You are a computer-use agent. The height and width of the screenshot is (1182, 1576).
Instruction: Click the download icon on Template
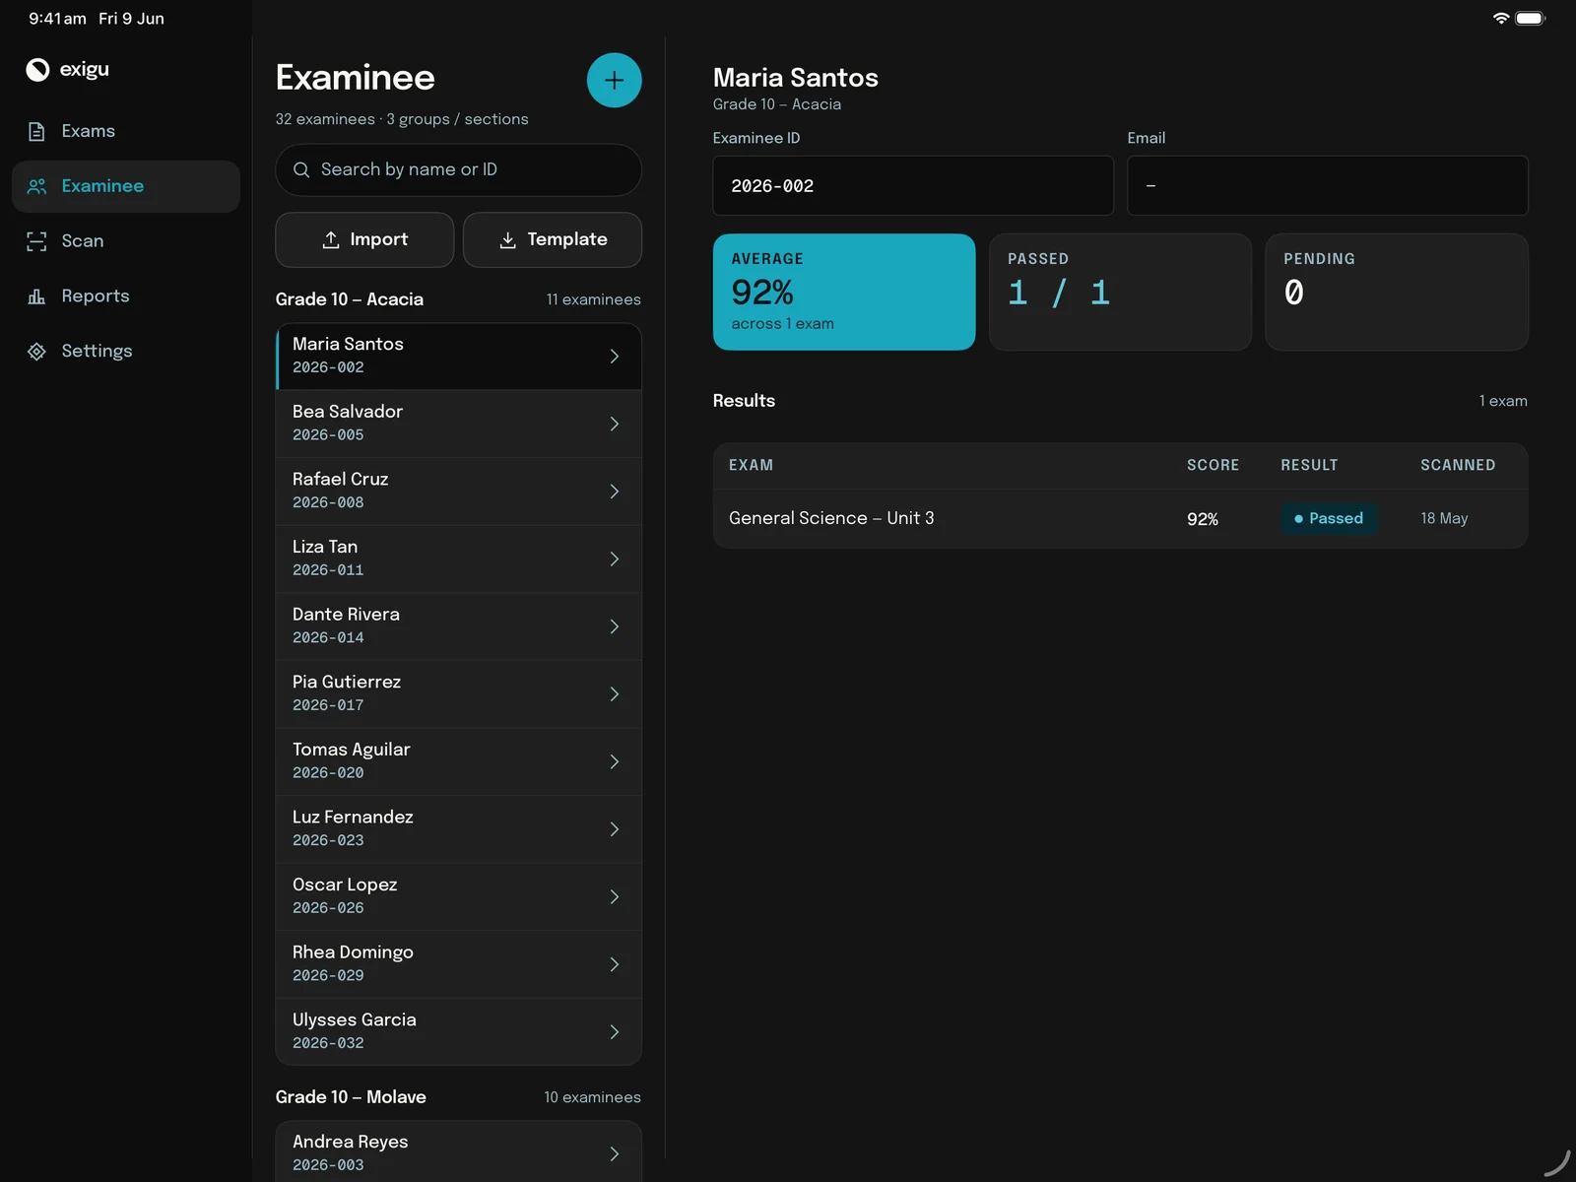[507, 239]
